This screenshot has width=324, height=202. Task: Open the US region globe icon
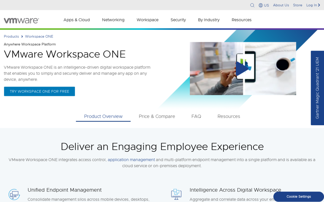click(260, 5)
